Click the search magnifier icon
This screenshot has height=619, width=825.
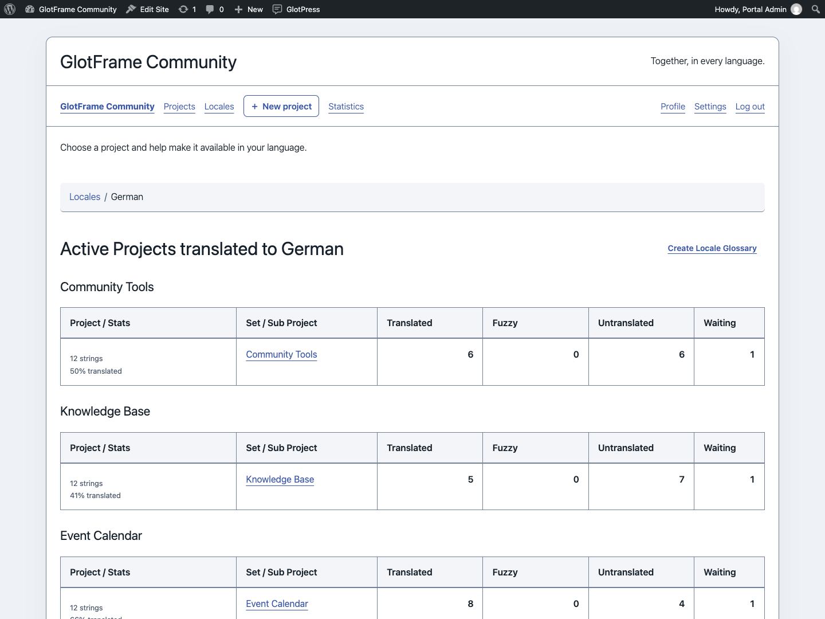(x=816, y=9)
